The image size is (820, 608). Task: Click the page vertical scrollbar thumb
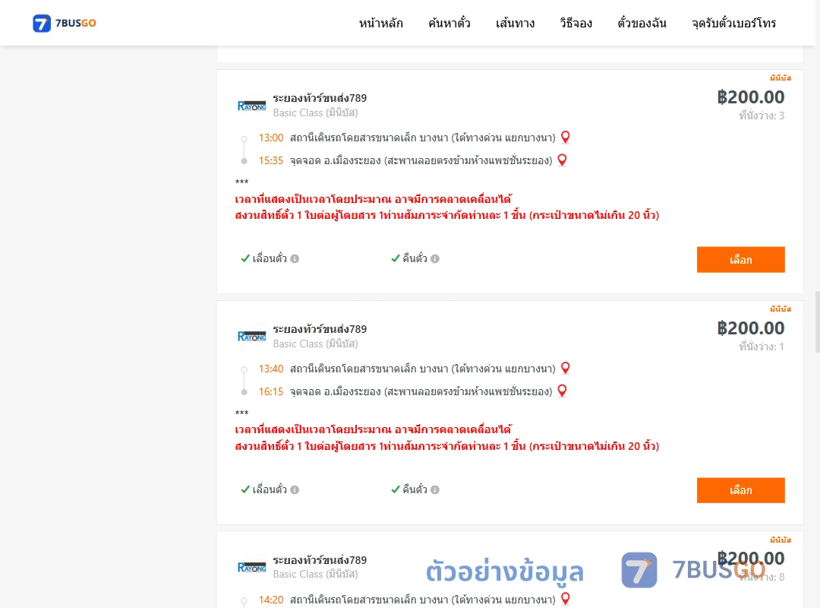point(818,322)
